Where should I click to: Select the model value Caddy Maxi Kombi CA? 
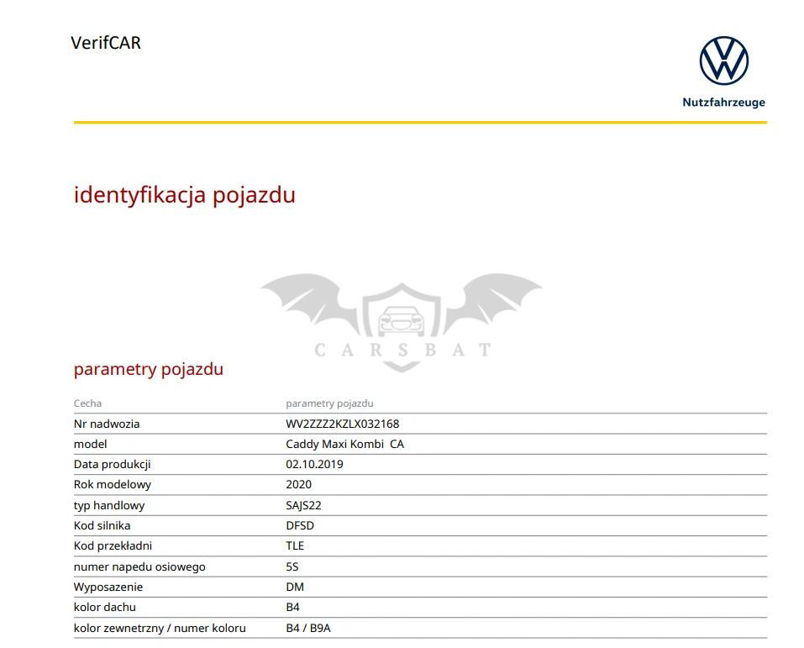(344, 444)
